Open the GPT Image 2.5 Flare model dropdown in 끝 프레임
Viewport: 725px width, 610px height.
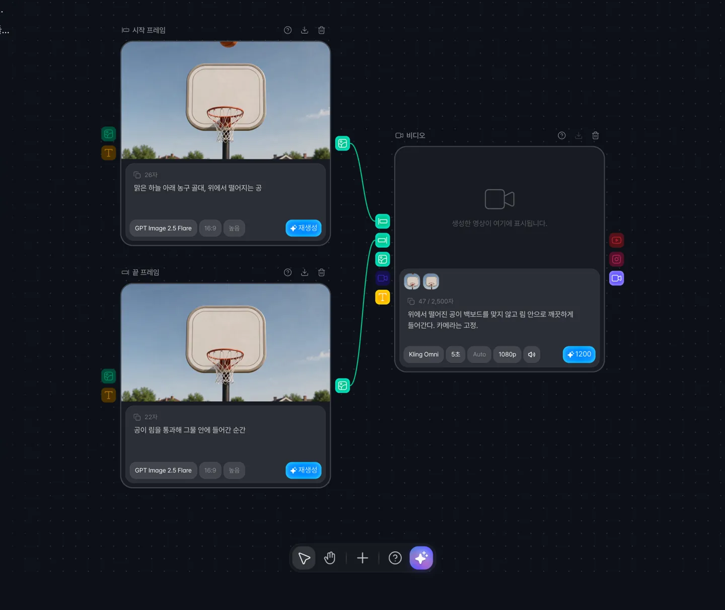click(x=163, y=471)
